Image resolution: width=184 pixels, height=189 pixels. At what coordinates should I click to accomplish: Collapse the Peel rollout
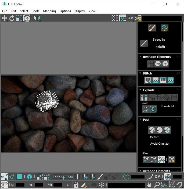point(140,119)
